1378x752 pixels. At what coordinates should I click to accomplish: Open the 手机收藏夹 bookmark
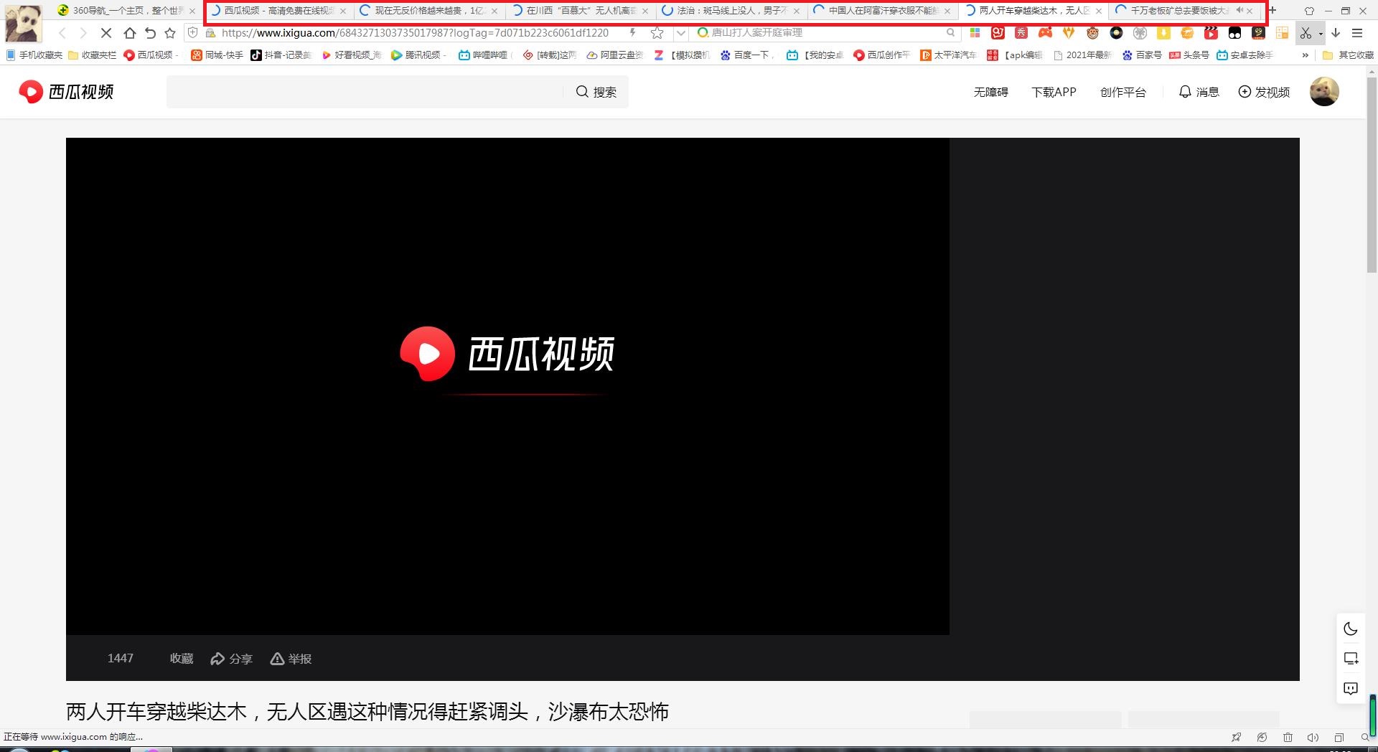(34, 55)
